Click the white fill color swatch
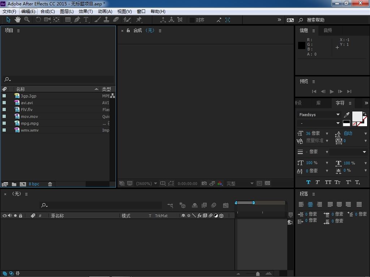370x277 pixels. [x=357, y=116]
